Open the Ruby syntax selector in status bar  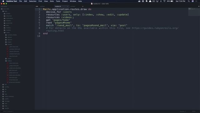point(194,111)
